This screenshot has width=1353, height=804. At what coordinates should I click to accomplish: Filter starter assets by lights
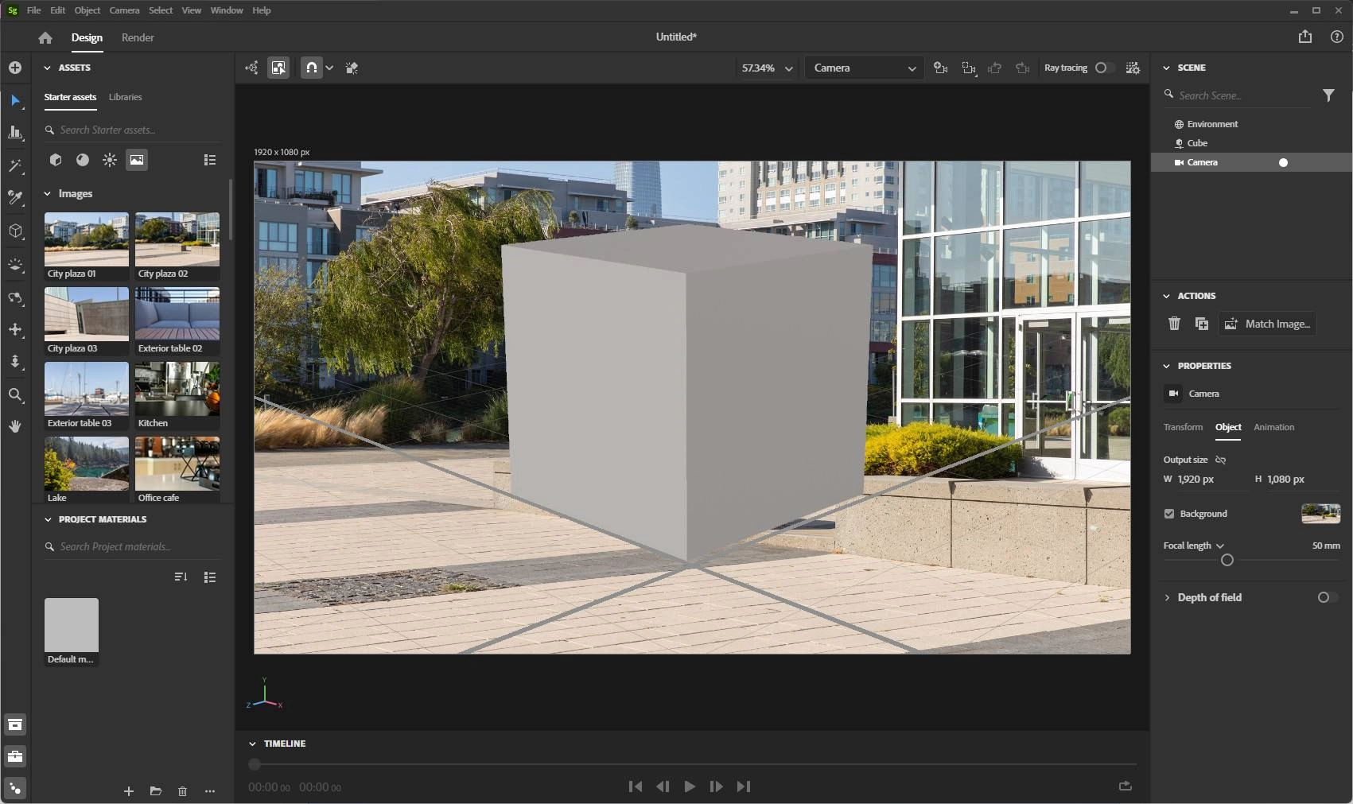[110, 160]
